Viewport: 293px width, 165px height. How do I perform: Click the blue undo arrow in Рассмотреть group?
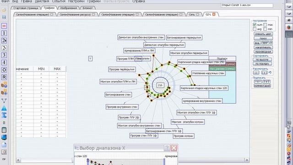tap(270, 72)
